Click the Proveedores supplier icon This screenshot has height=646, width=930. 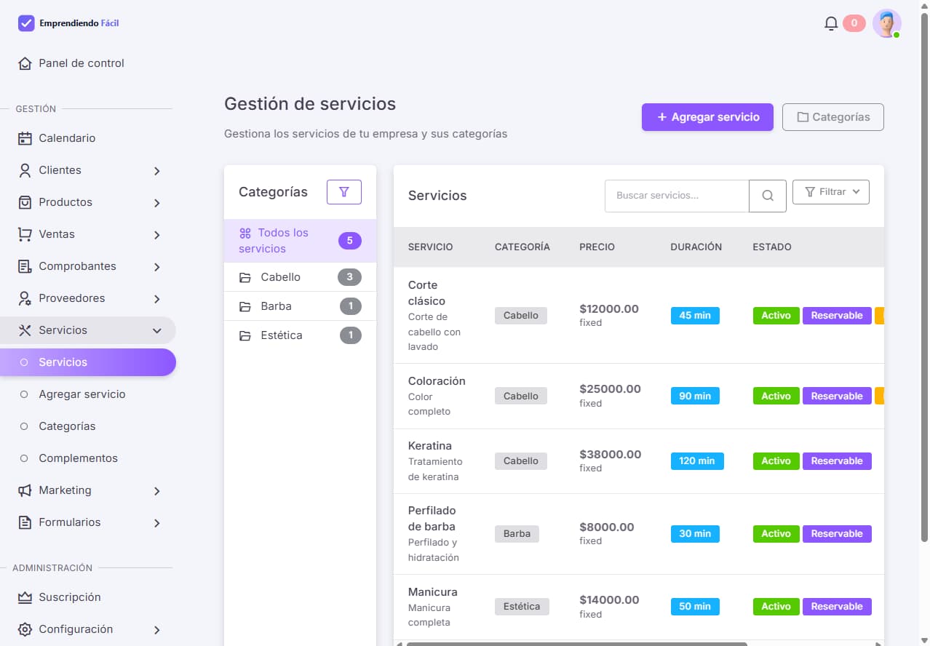click(x=25, y=298)
